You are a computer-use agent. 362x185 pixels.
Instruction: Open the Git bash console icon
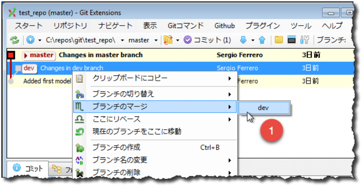tap(292, 40)
